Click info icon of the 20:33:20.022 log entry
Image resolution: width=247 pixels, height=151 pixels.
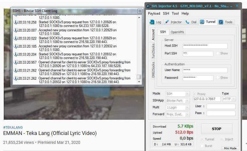click(x=15, y=38)
